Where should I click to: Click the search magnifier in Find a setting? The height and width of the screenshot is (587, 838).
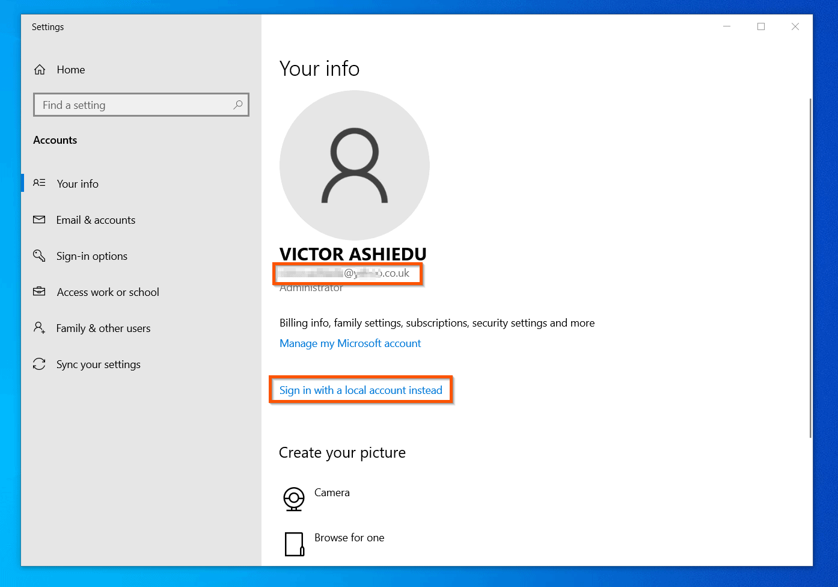(x=239, y=105)
